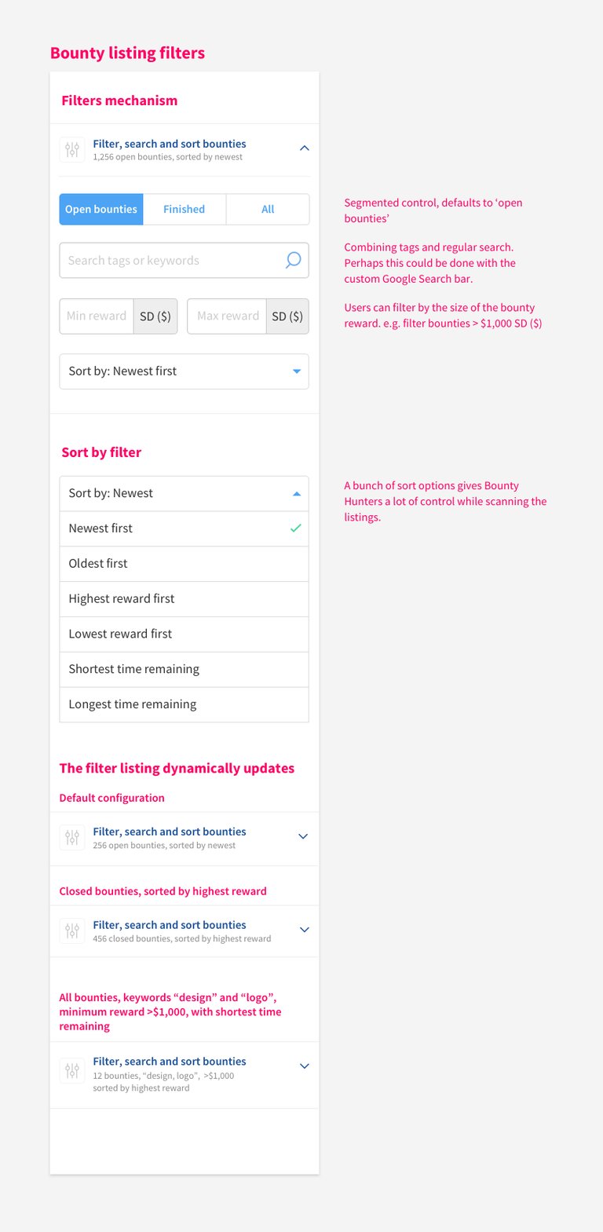Select Shortest time remaining option
Image resolution: width=603 pixels, height=1232 pixels.
184,670
